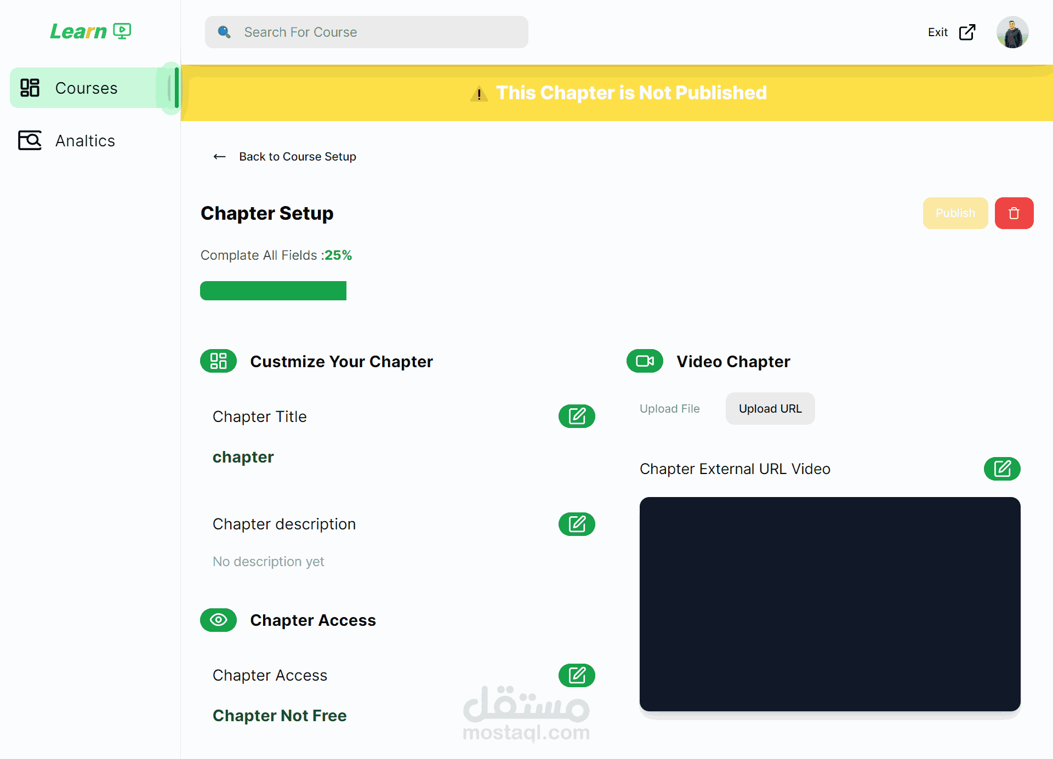Switch to the Upload File tab
The width and height of the screenshot is (1053, 759).
[669, 409]
